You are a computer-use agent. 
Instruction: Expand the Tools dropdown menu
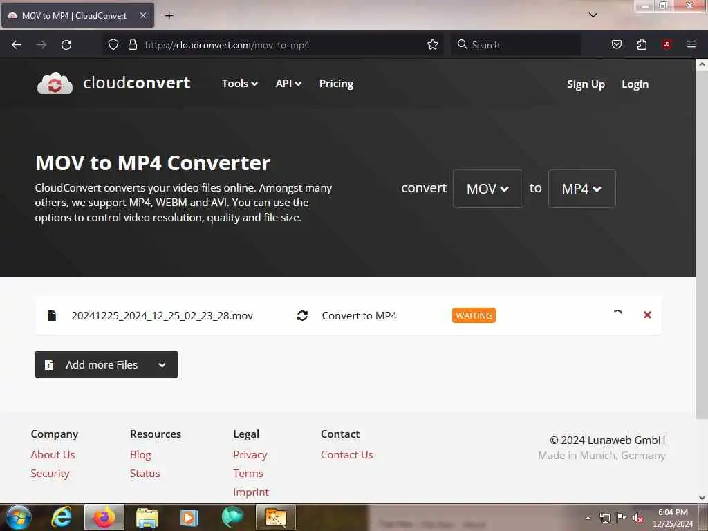coord(240,84)
